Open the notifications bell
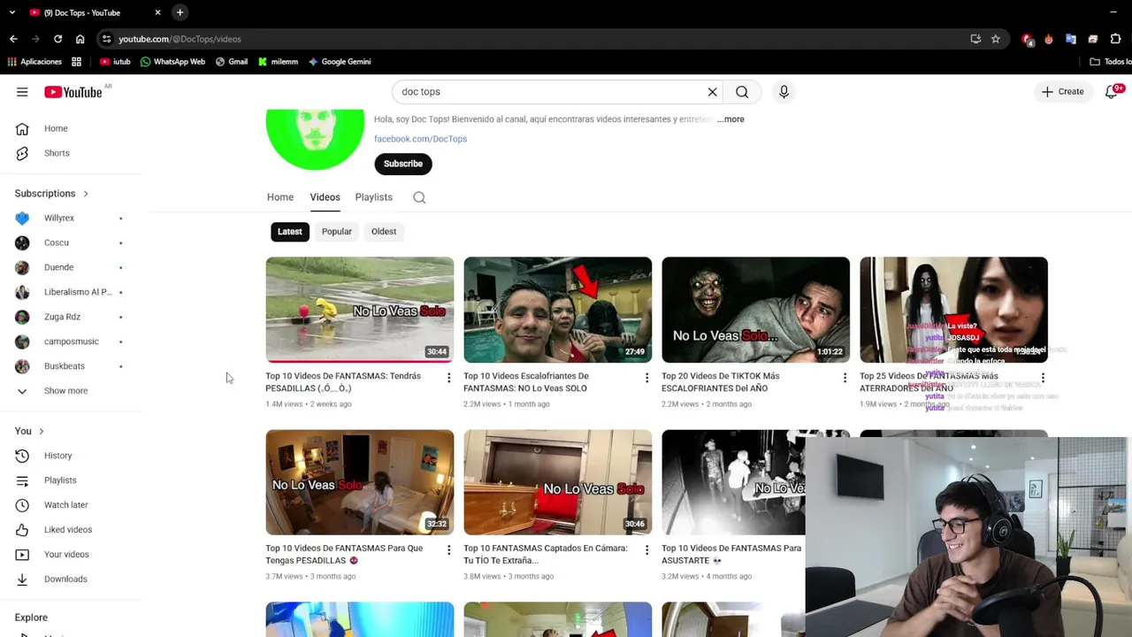Image resolution: width=1132 pixels, height=637 pixels. coord(1112,92)
